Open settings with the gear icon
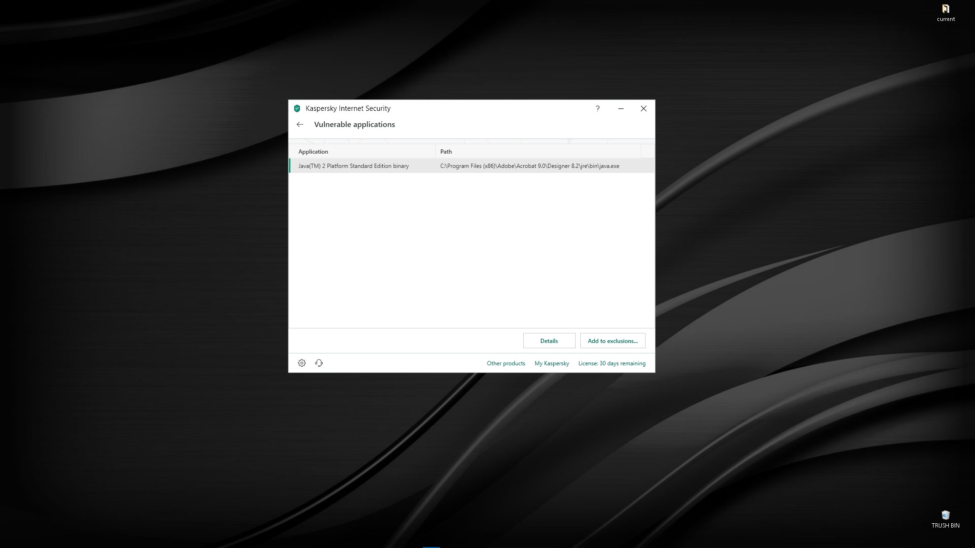 pyautogui.click(x=302, y=363)
